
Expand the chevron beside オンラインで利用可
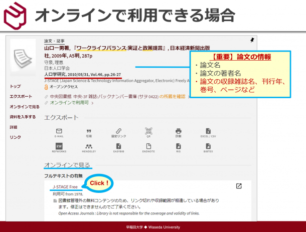92,103
